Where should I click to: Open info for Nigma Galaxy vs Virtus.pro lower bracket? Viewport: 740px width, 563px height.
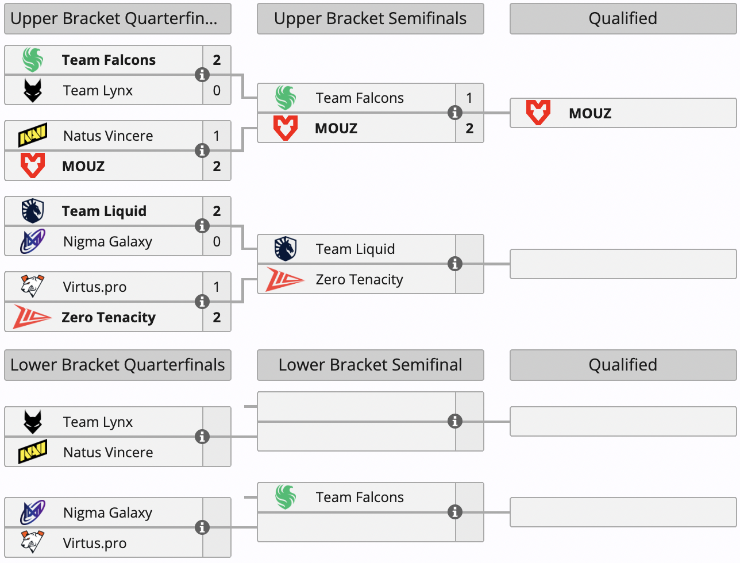(x=202, y=527)
